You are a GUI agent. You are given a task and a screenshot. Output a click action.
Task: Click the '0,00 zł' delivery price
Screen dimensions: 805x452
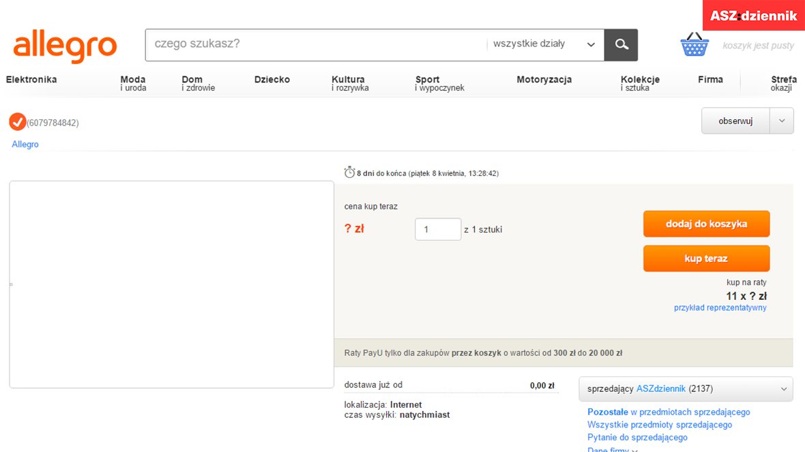click(x=542, y=386)
